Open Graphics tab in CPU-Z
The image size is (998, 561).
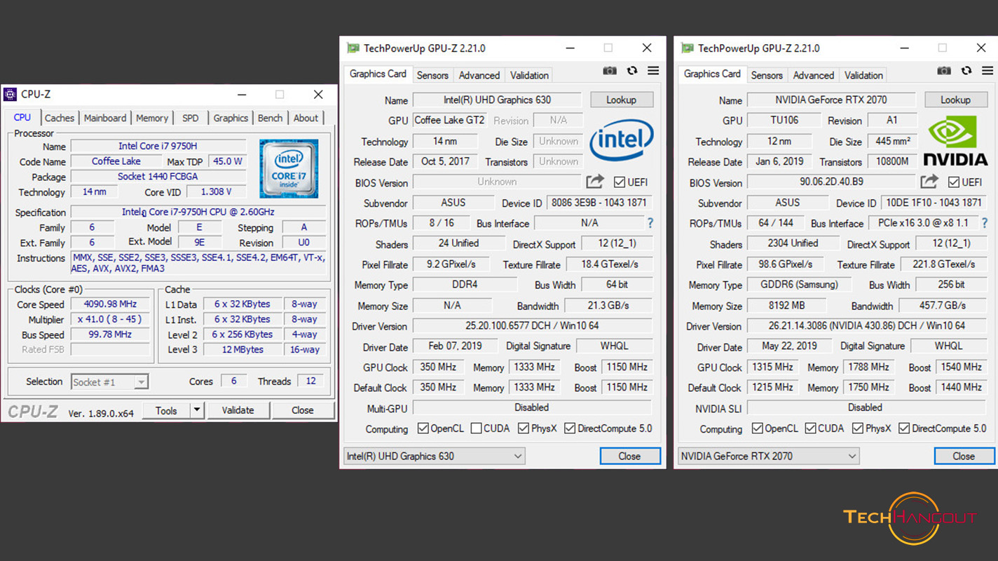click(x=231, y=118)
